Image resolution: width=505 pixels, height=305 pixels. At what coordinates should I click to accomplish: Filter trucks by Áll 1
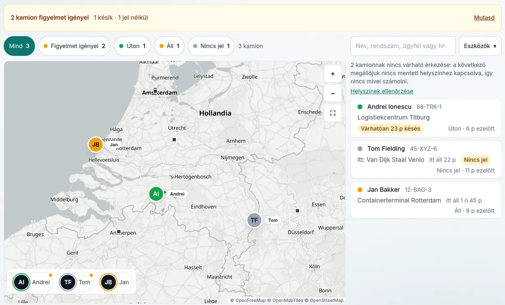coord(169,46)
